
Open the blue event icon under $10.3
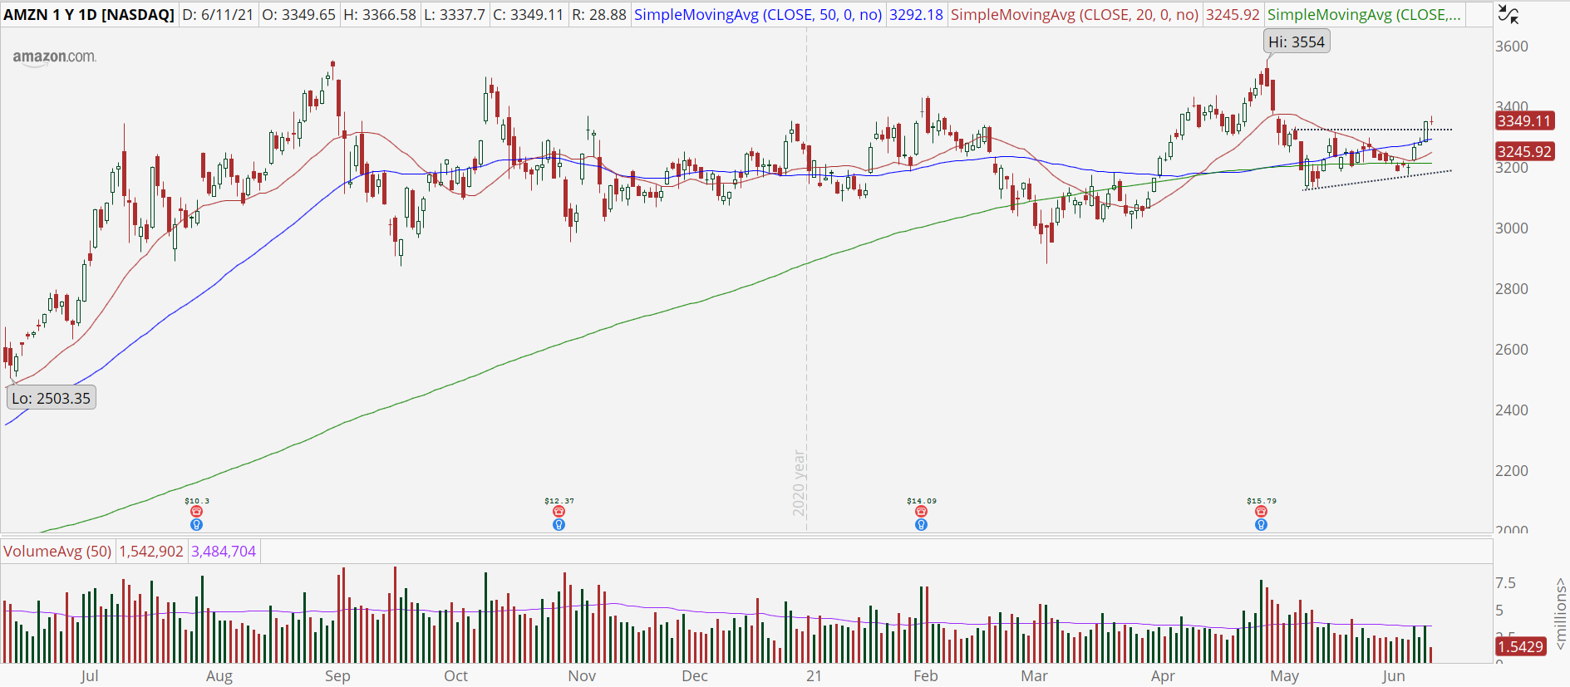(197, 524)
